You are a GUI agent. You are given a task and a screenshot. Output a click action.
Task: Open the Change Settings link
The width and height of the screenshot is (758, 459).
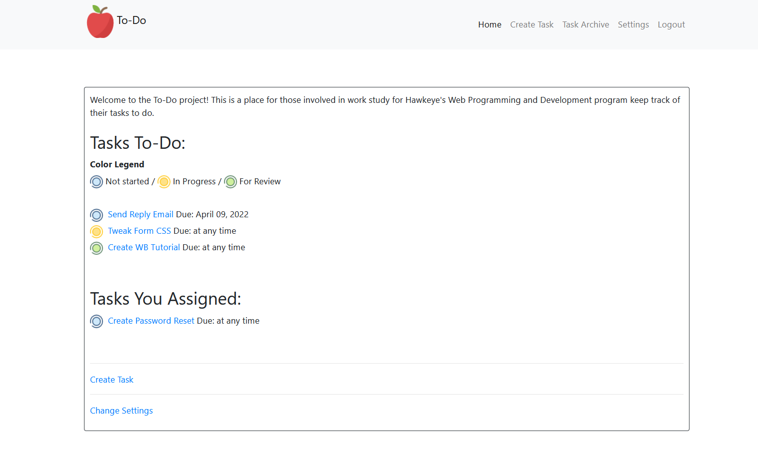click(121, 410)
